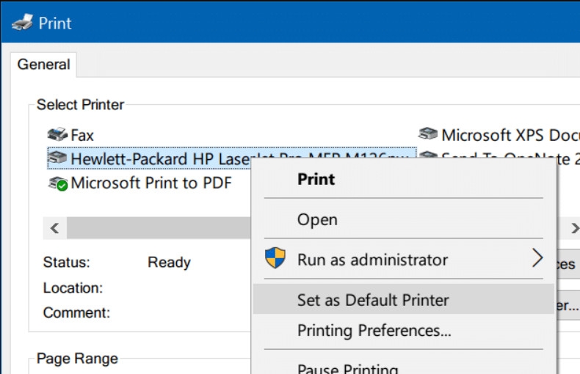This screenshot has height=374, width=580.
Task: Click the Microsoft Print to PDF icon
Action: click(58, 183)
